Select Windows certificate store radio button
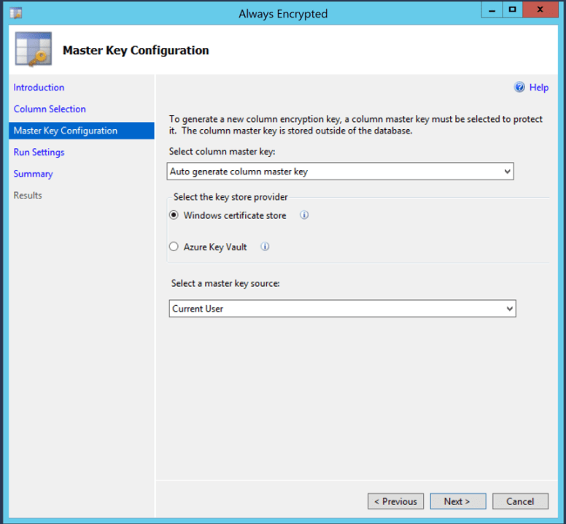Screen dimensions: 566x524 [174, 215]
